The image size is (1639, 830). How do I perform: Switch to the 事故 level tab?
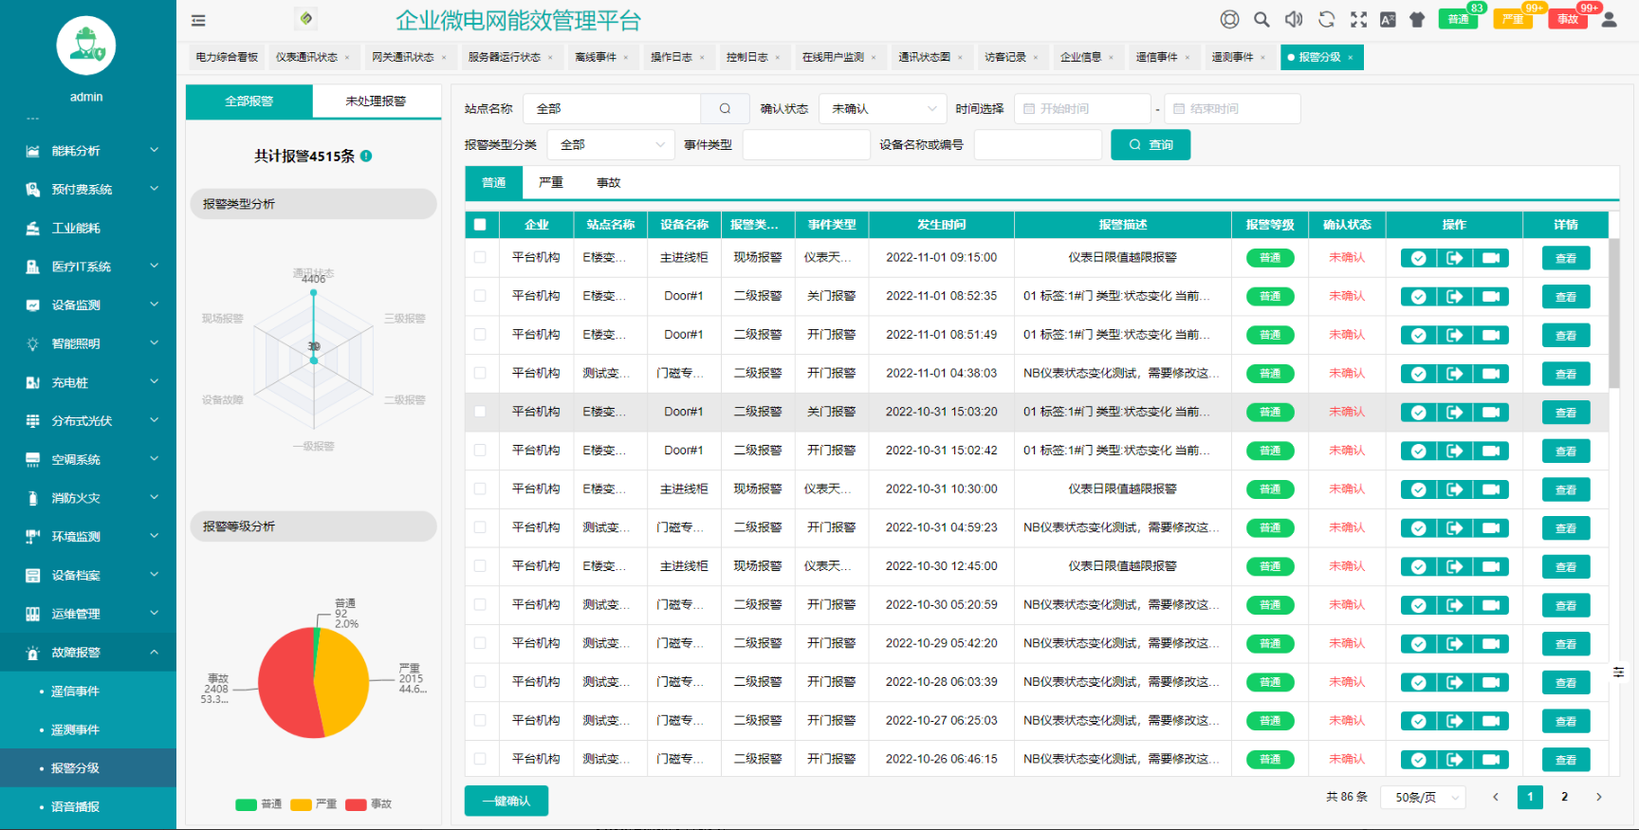(x=608, y=182)
